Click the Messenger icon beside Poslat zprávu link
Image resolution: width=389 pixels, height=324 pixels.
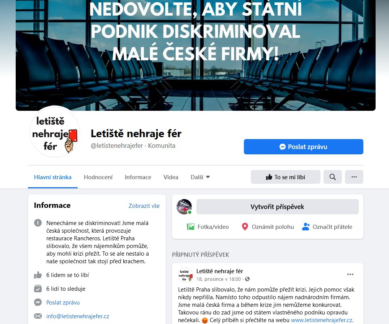(38, 303)
